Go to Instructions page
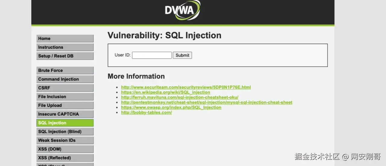 [65, 47]
